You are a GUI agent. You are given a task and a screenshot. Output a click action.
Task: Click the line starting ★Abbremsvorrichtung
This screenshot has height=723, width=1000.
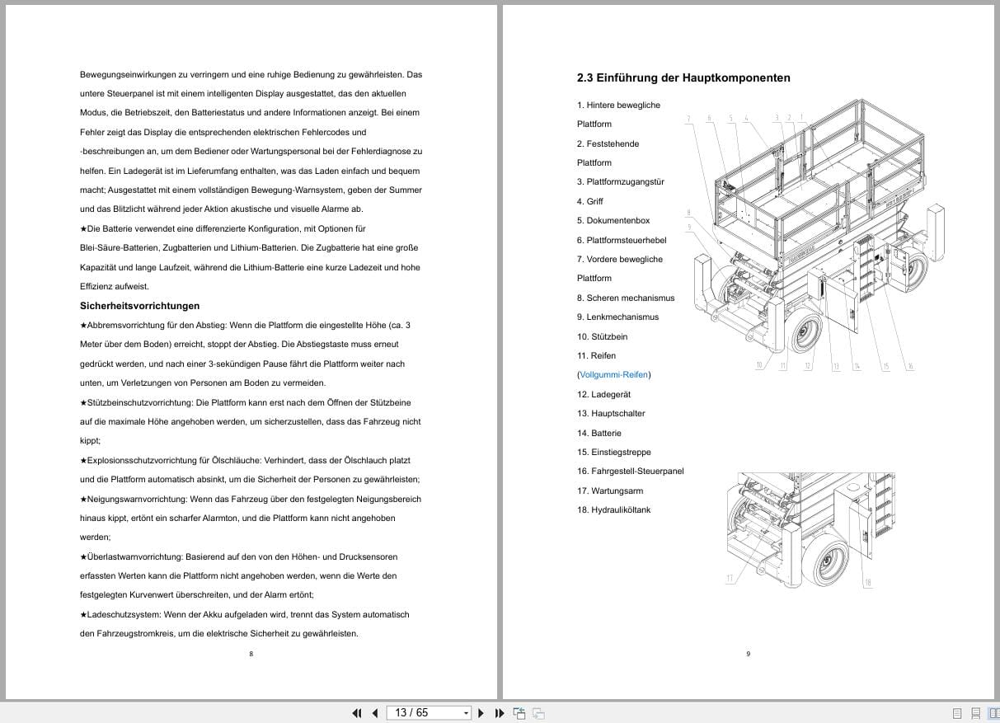tap(245, 325)
